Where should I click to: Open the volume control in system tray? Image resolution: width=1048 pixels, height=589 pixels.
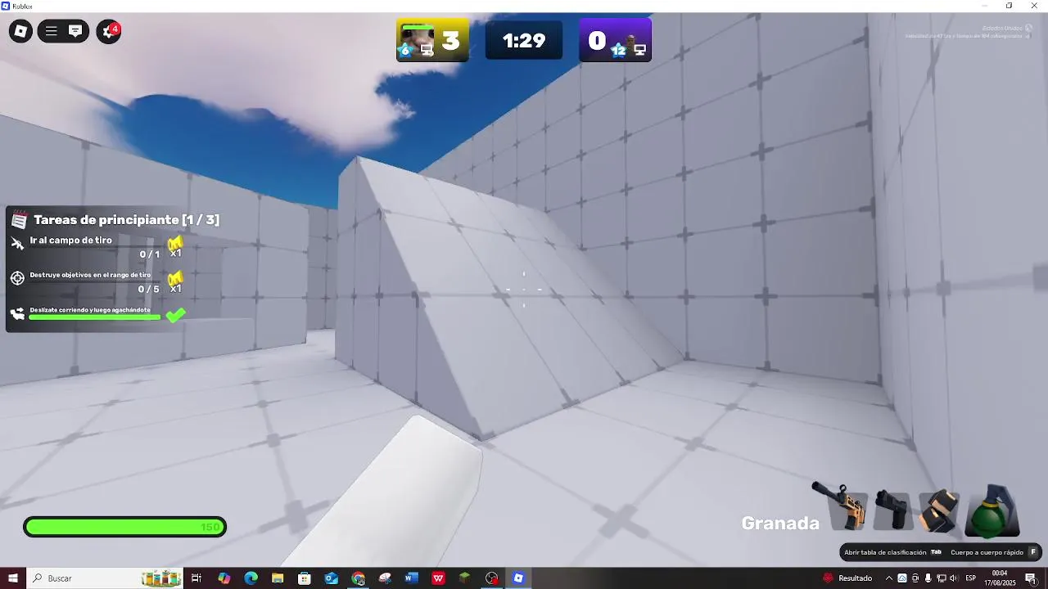point(953,578)
